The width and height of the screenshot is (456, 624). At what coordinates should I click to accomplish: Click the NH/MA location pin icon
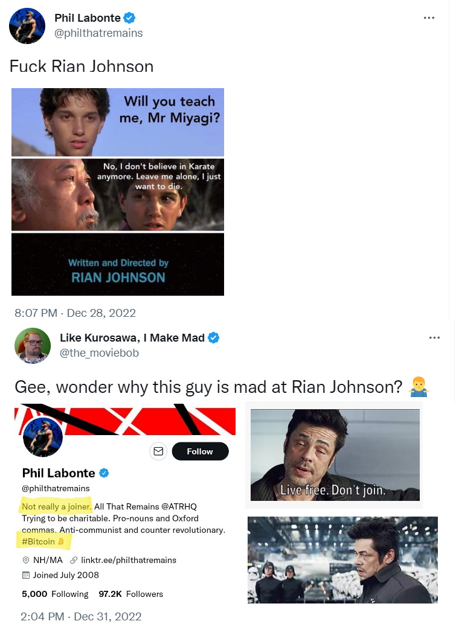click(26, 560)
